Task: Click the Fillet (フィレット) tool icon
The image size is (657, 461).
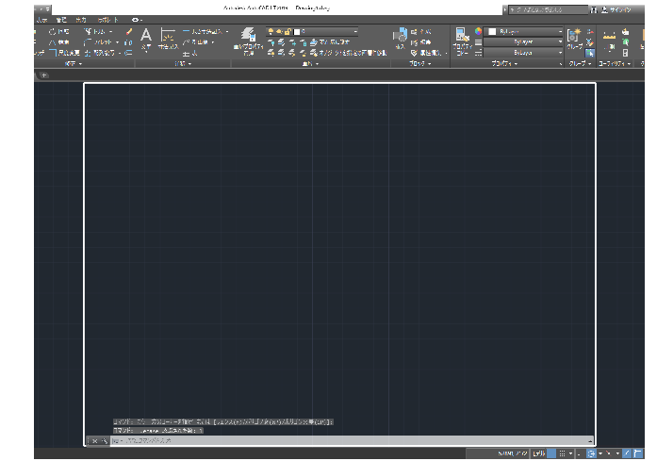Action: point(88,42)
